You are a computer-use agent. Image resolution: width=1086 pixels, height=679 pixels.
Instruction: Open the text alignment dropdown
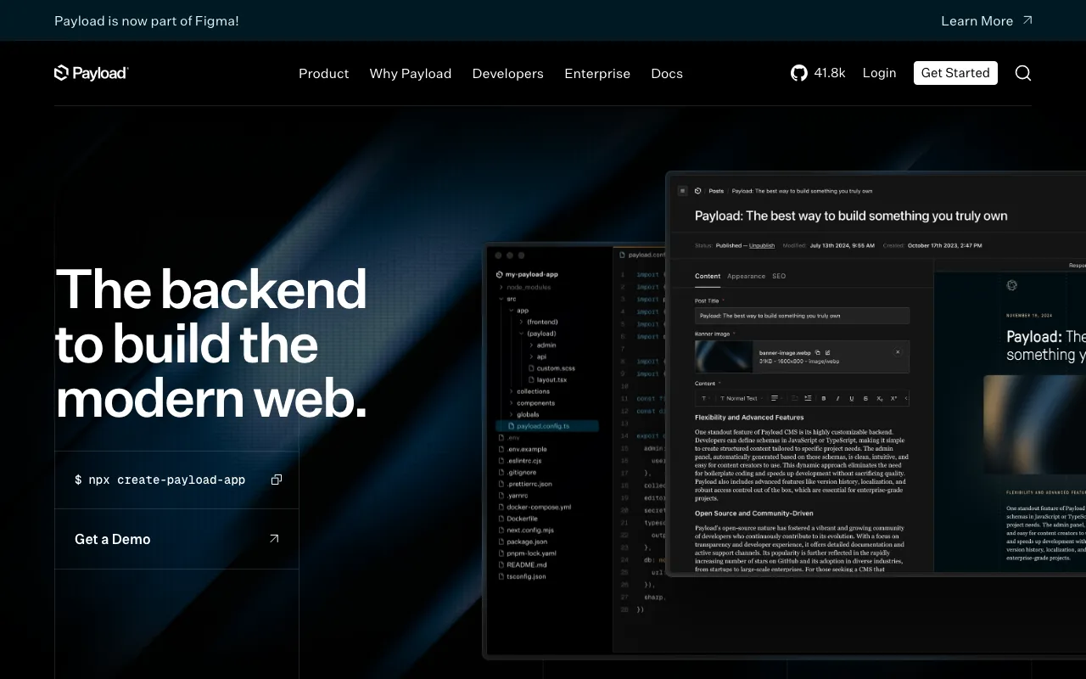(775, 398)
